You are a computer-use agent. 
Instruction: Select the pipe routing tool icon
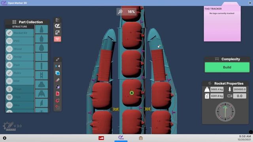(57, 32)
